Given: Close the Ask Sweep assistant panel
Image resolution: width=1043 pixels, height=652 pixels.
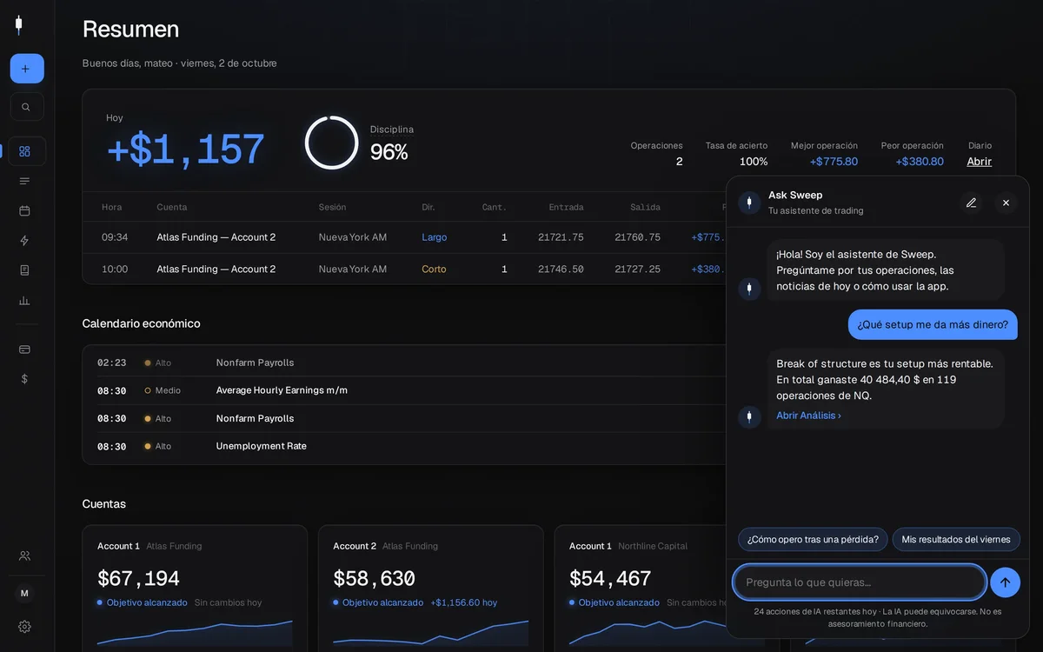Looking at the screenshot, I should point(1006,203).
